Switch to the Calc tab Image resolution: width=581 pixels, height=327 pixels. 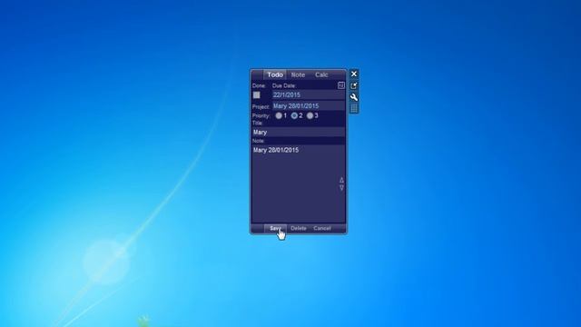(321, 74)
